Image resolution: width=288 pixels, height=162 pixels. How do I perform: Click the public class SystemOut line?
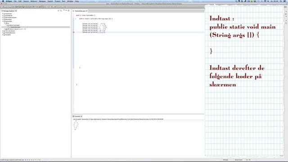click(x=85, y=15)
